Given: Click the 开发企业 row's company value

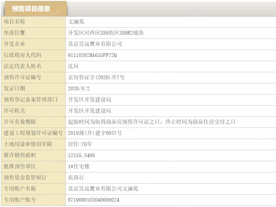Looking at the screenshot, I should [95, 44].
